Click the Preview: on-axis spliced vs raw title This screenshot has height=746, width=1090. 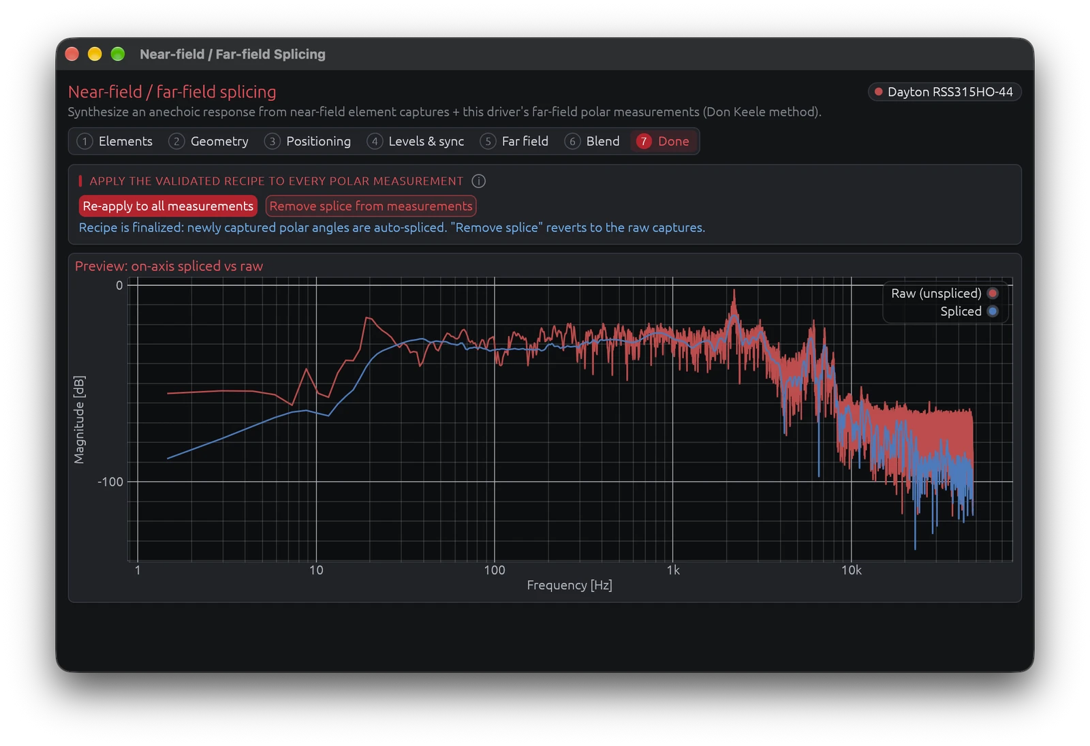pos(169,266)
